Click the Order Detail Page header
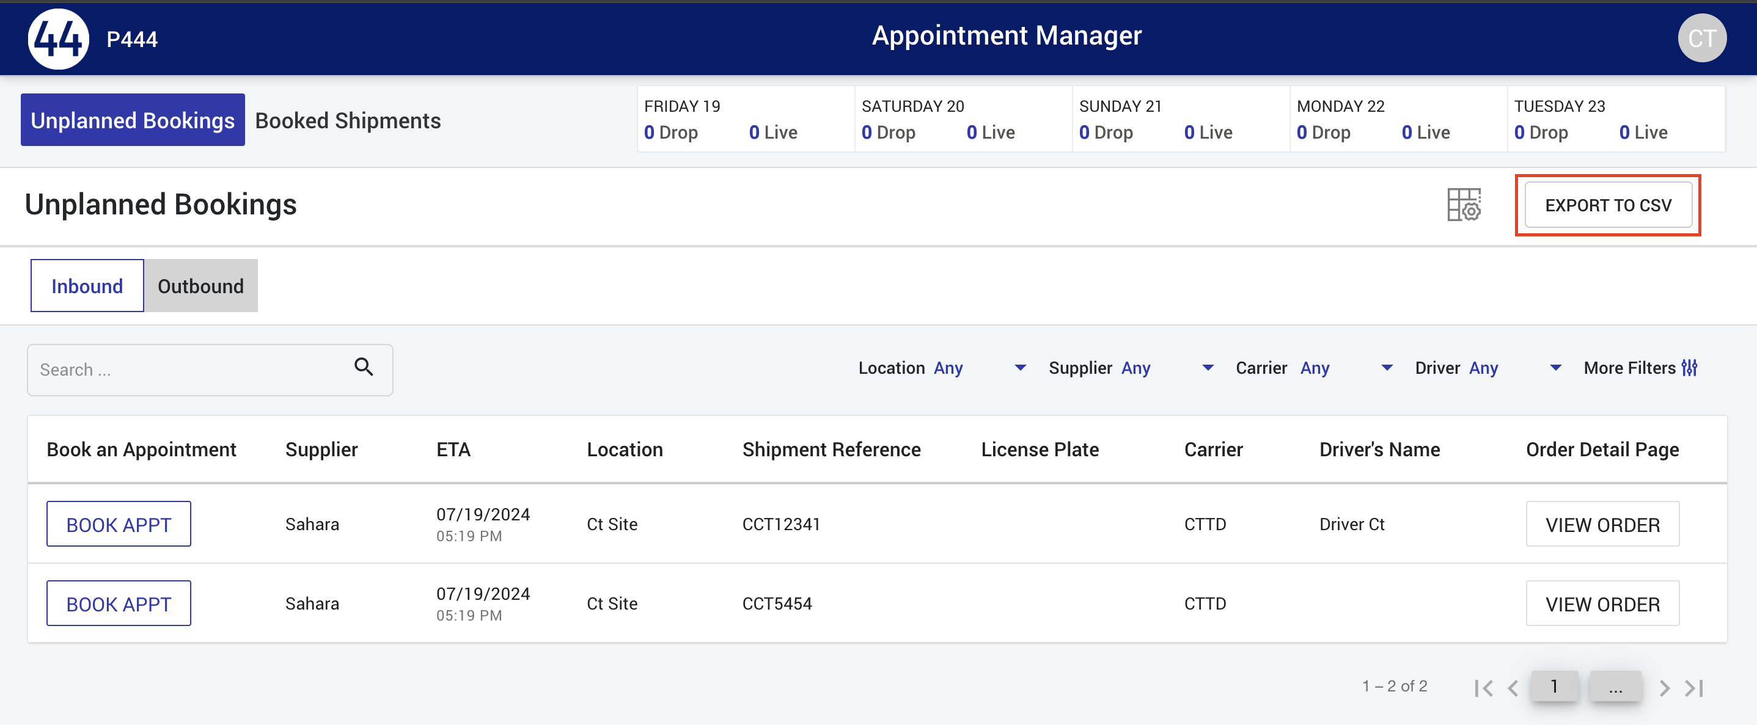Viewport: 1757px width, 725px height. click(x=1602, y=450)
